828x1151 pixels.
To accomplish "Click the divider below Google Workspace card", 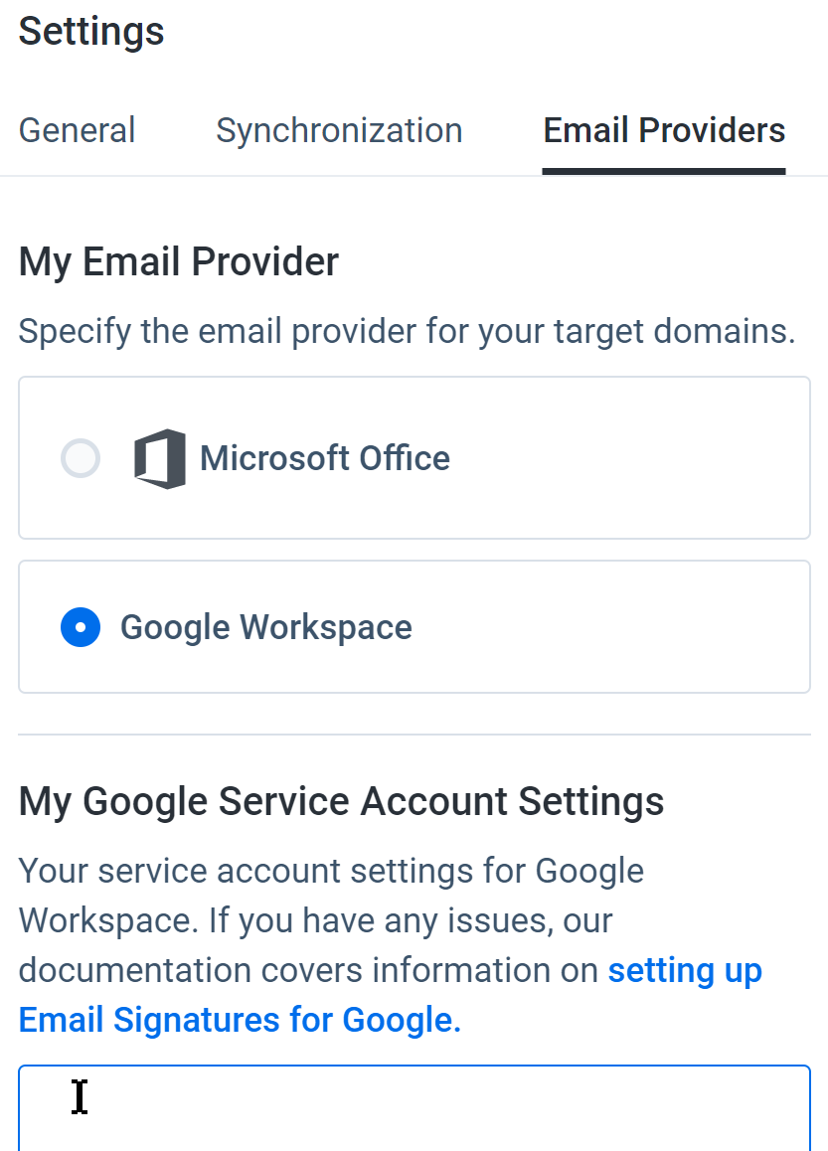I will pyautogui.click(x=414, y=735).
